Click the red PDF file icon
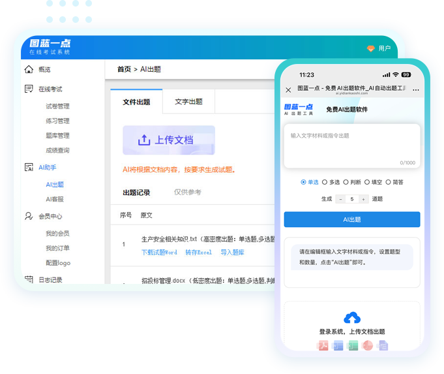The image size is (444, 374). [323, 345]
